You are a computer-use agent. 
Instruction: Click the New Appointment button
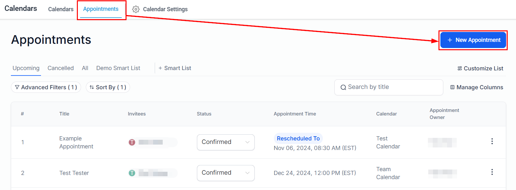point(473,40)
